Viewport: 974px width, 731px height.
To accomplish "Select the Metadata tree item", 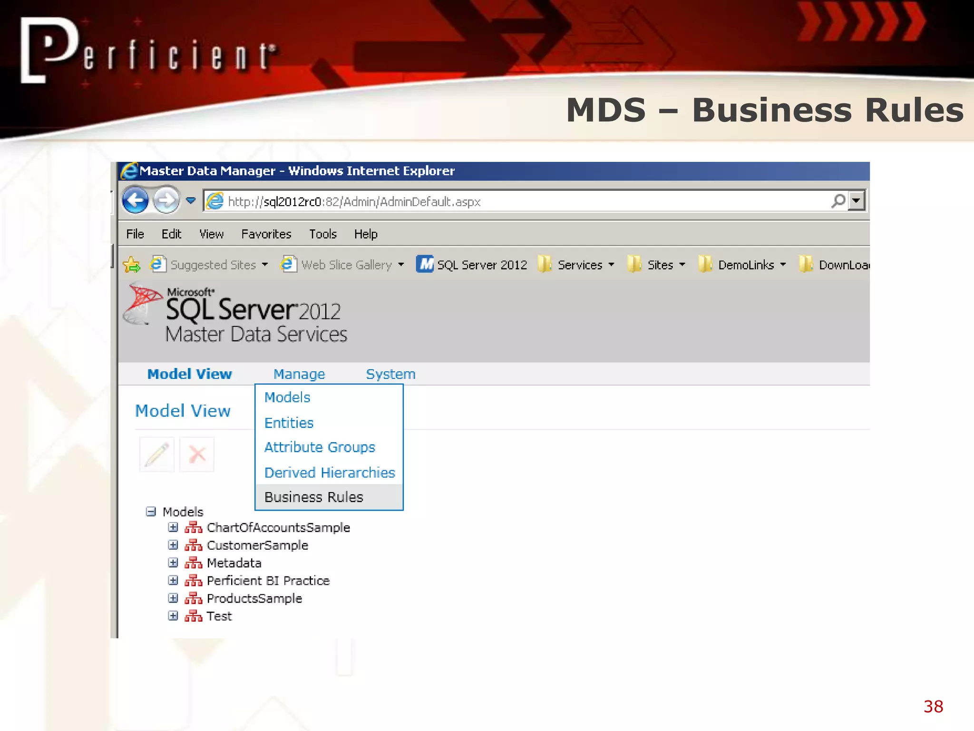I will (234, 563).
